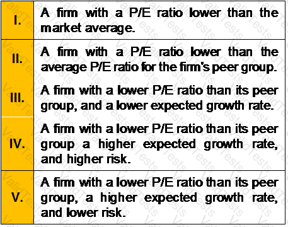This screenshot has height=227, width=288.
Task: Click statement 'P/E ratio lower than the market average'
Action: (159, 20)
